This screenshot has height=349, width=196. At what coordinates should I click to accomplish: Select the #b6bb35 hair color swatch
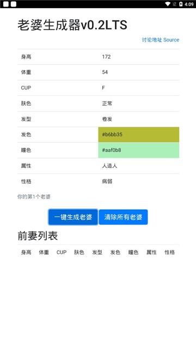(139, 135)
